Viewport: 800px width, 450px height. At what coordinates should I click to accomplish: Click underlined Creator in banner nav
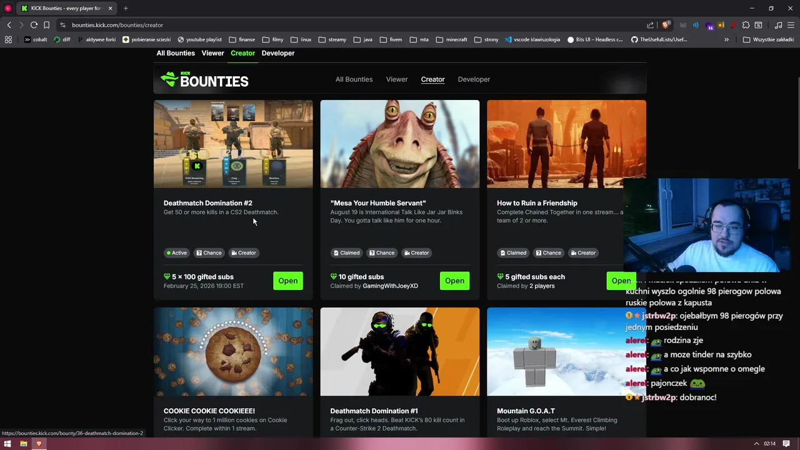click(x=432, y=79)
